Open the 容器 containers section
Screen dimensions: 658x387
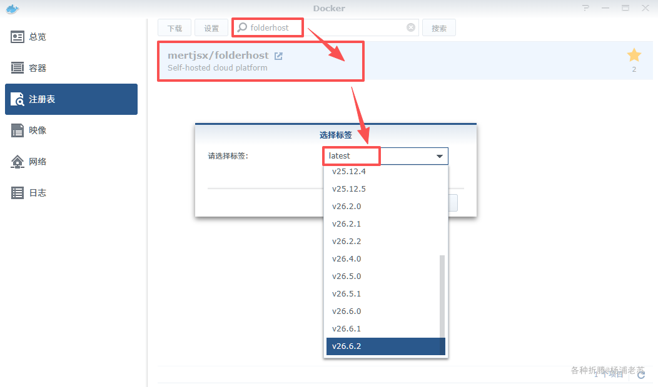[x=71, y=68]
